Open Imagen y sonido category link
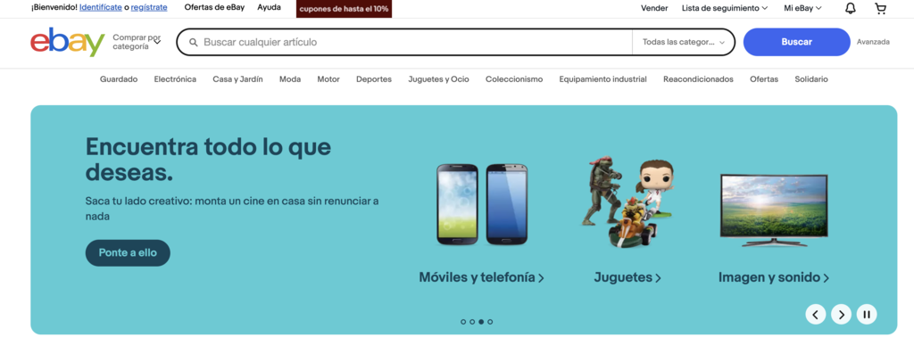This screenshot has height=362, width=914. [774, 277]
